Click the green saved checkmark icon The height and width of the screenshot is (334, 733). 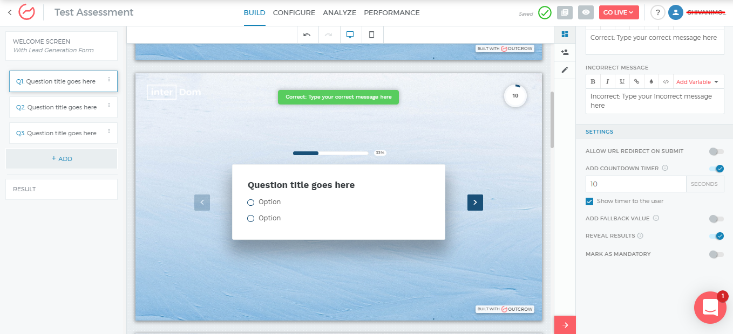[x=545, y=12]
